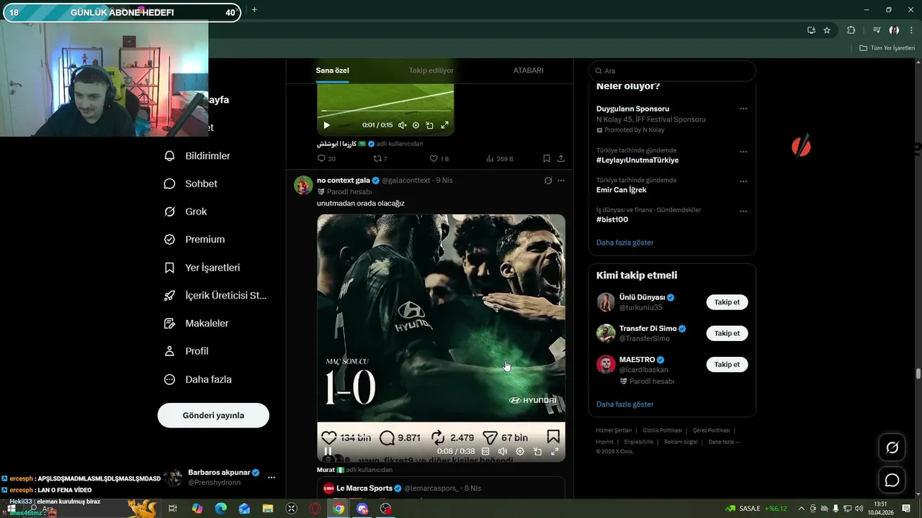The image size is (922, 518).
Task: Open options for #bist100 trend
Action: (743, 212)
